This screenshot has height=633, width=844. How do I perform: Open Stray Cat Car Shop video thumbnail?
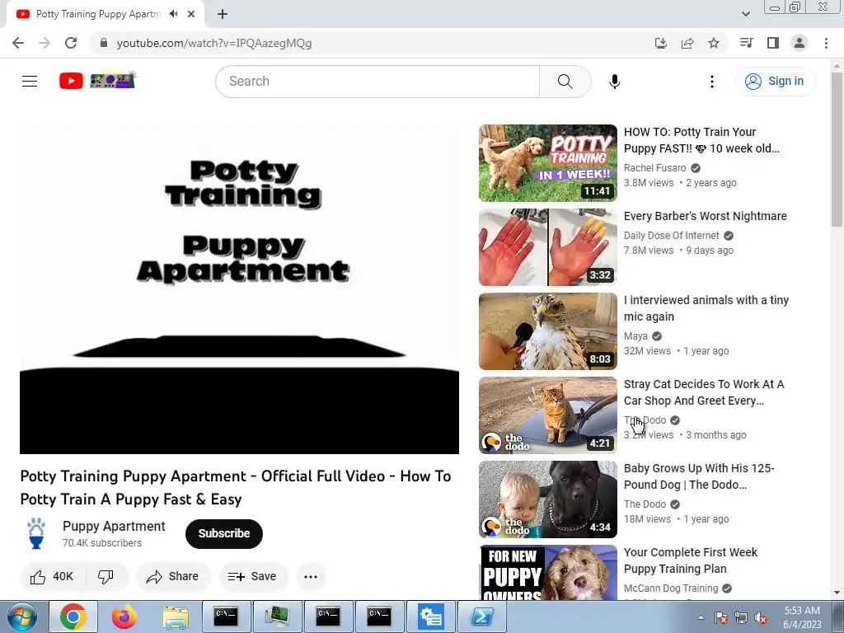click(x=548, y=415)
